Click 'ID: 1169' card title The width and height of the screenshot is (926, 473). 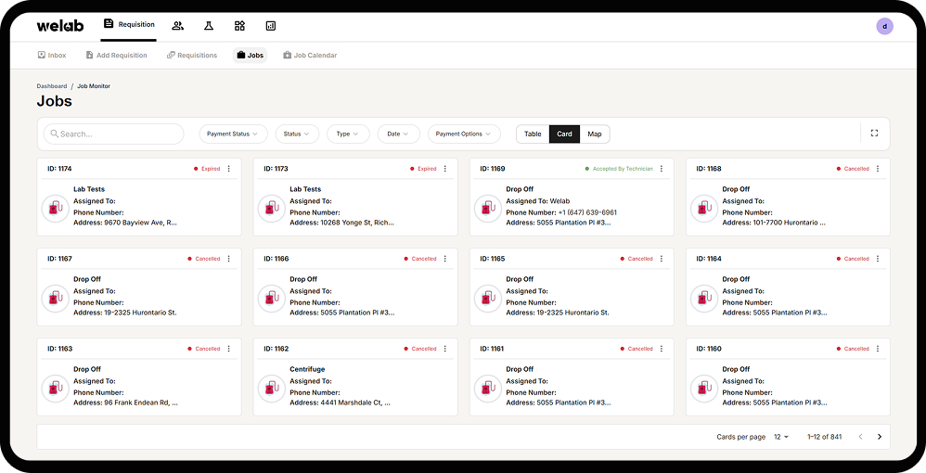pyautogui.click(x=493, y=169)
